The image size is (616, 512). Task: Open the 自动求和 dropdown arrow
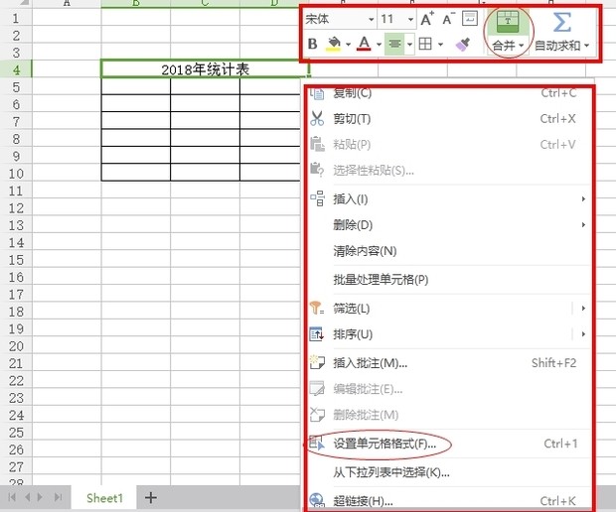[586, 46]
